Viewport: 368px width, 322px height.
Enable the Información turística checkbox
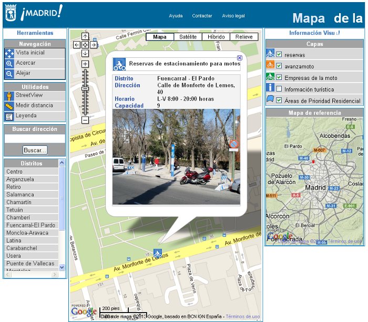[x=279, y=89]
